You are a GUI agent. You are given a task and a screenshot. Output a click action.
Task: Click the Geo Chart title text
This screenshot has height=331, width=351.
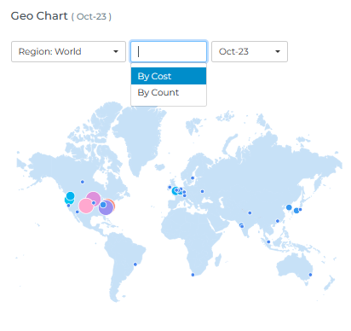(x=39, y=16)
